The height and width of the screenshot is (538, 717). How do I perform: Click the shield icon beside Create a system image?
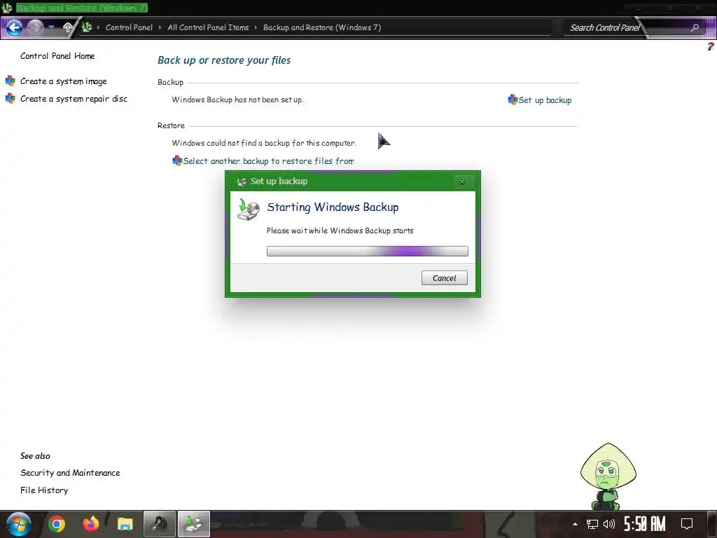point(10,81)
